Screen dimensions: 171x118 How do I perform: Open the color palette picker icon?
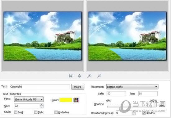click(76, 100)
